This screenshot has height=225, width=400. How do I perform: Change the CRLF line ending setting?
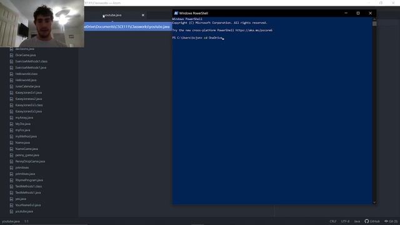click(x=333, y=221)
